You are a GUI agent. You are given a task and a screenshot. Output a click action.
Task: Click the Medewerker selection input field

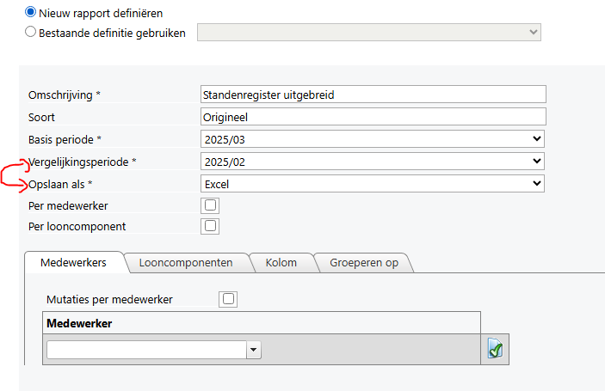[146, 350]
